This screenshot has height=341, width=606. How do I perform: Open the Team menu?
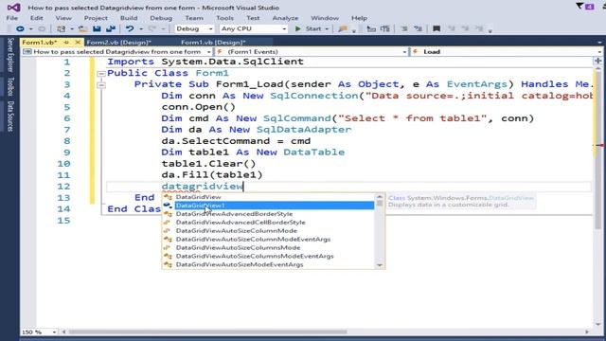(194, 18)
